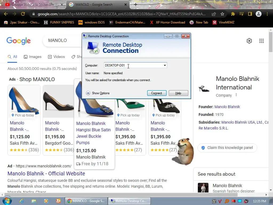Viewport: 273px width, 205px height.
Task: Open the Manolo Blahnik company shoe thumbnail
Action: tap(204, 89)
